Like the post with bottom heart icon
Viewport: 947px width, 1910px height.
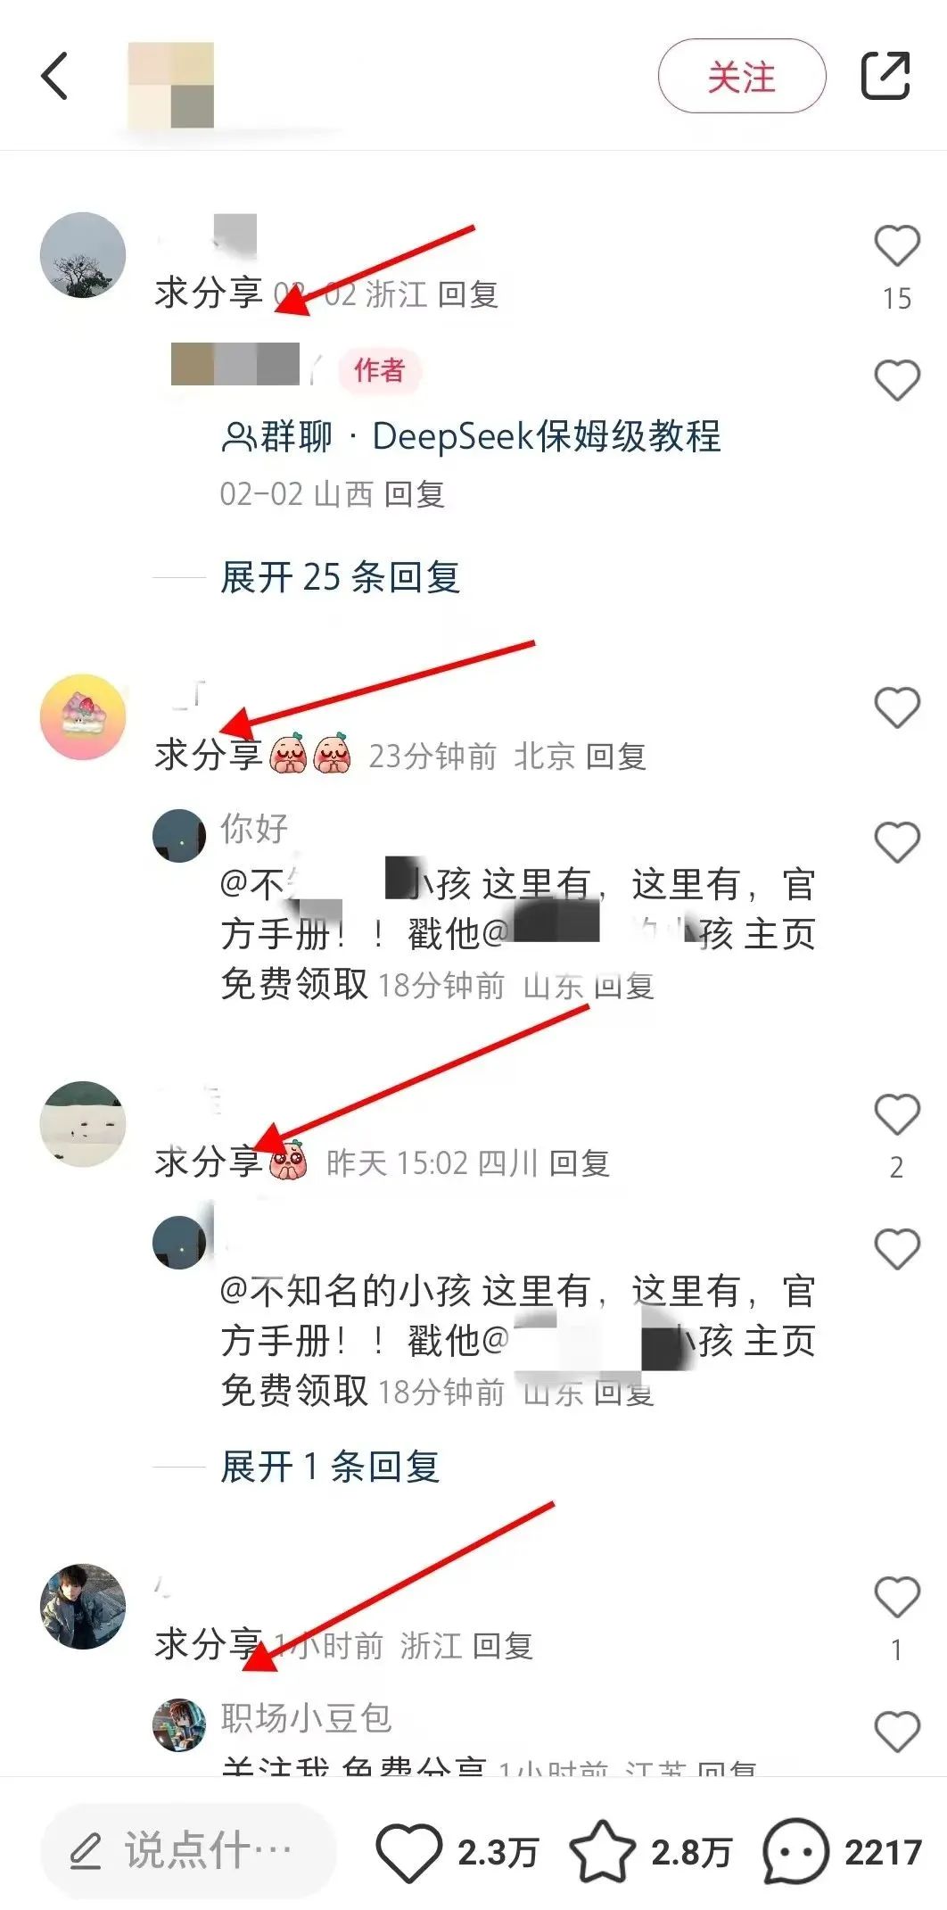tap(408, 1853)
